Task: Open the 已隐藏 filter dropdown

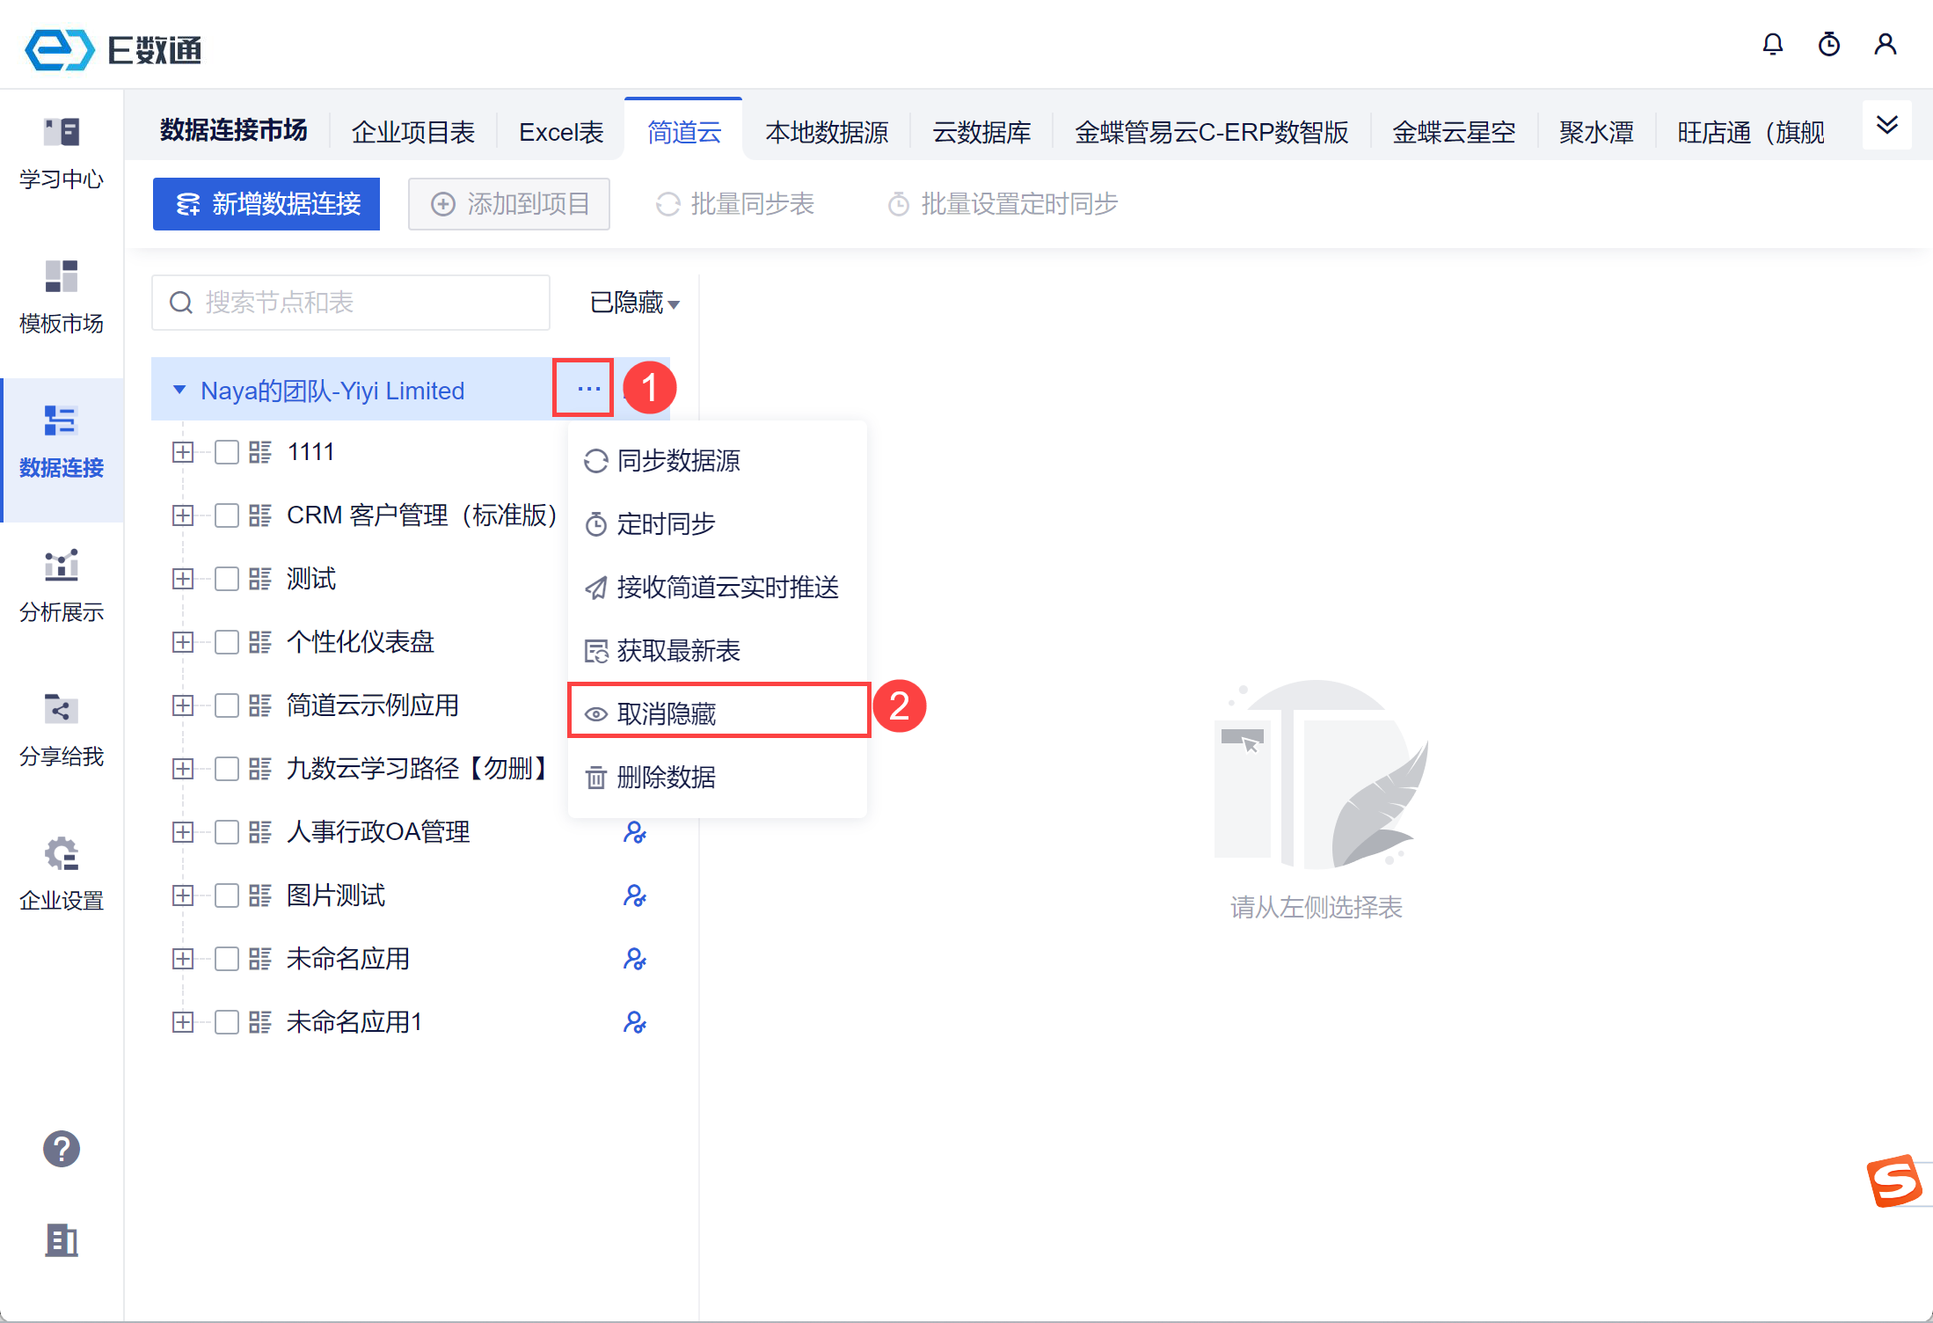Action: pyautogui.click(x=633, y=303)
